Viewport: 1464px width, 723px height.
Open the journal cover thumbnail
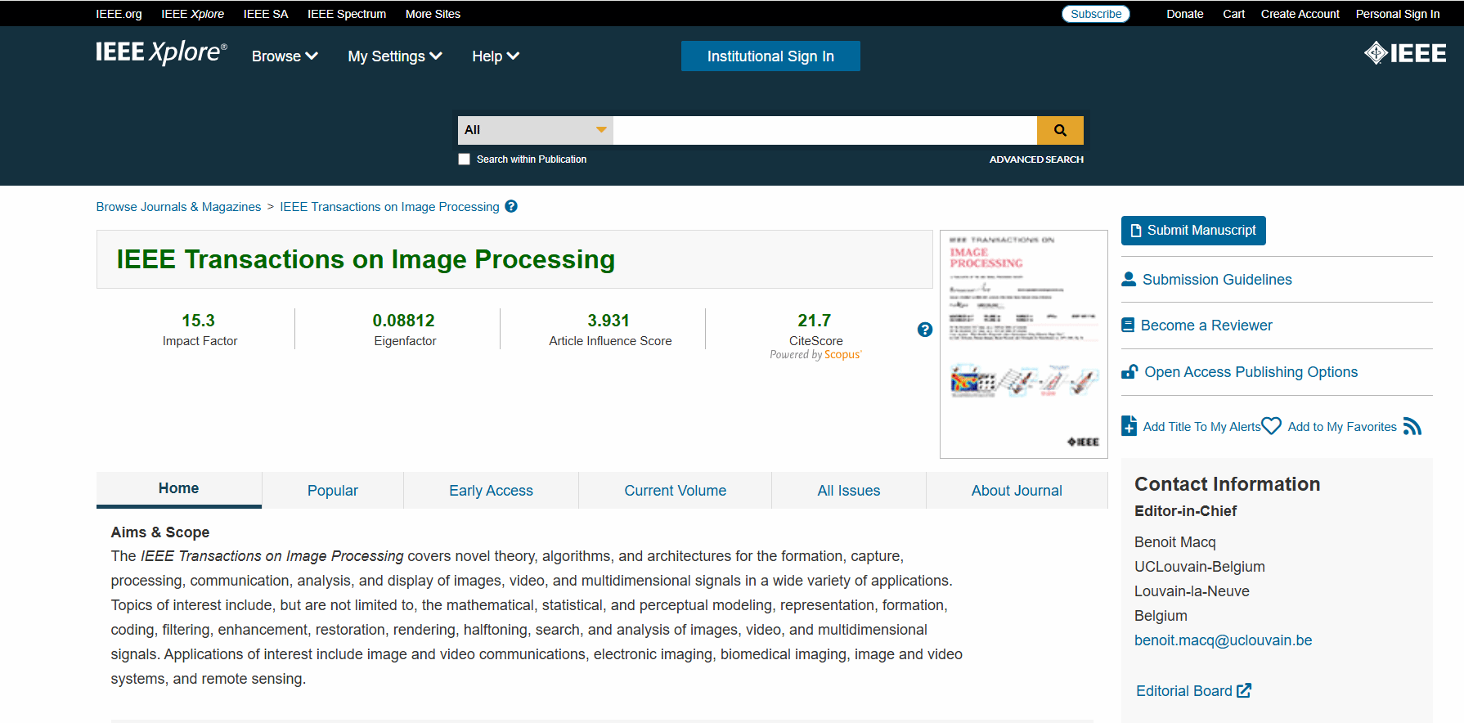pyautogui.click(x=1024, y=344)
